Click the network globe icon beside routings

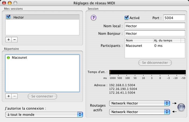[x=181, y=107]
